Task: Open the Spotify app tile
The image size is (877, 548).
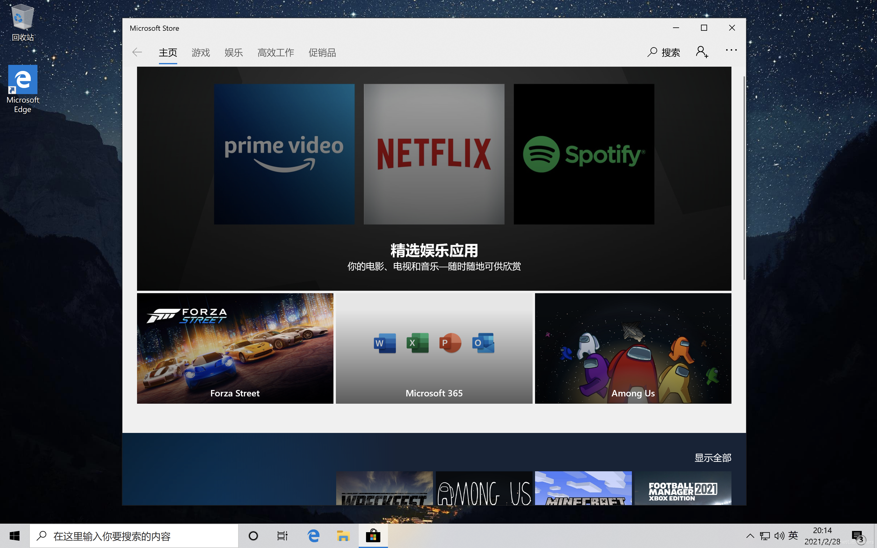Action: (584, 154)
